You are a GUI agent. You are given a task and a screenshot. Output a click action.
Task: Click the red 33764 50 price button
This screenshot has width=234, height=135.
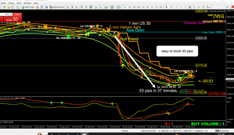point(12,19)
